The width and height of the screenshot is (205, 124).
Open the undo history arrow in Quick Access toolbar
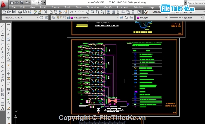click(30, 2)
